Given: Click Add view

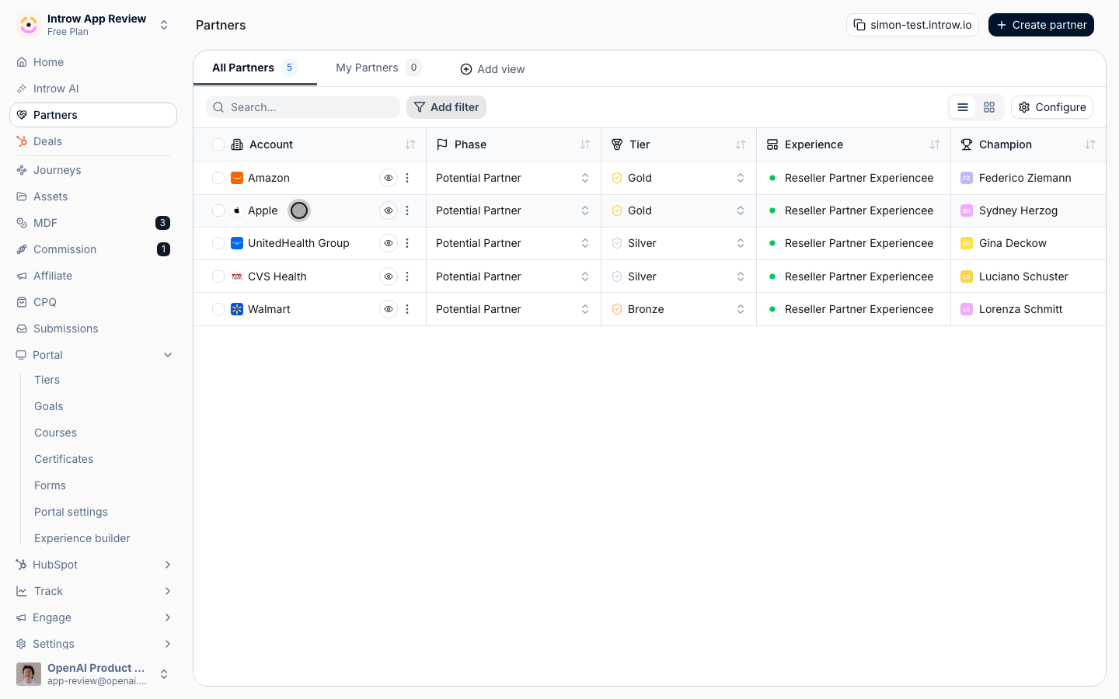Looking at the screenshot, I should coord(493,69).
